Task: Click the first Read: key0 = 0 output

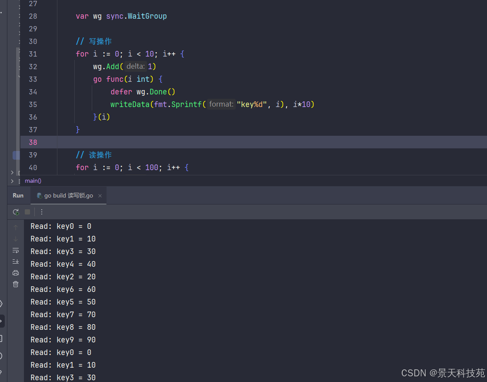Action: (61, 226)
